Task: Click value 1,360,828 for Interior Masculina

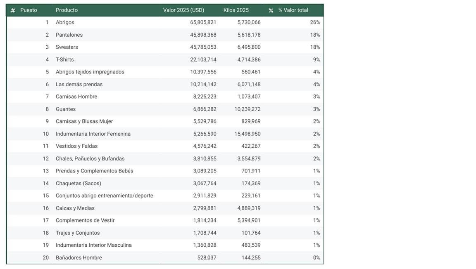Action: [x=205, y=245]
